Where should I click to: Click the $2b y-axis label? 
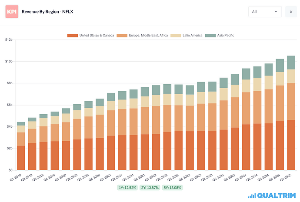click(10, 148)
